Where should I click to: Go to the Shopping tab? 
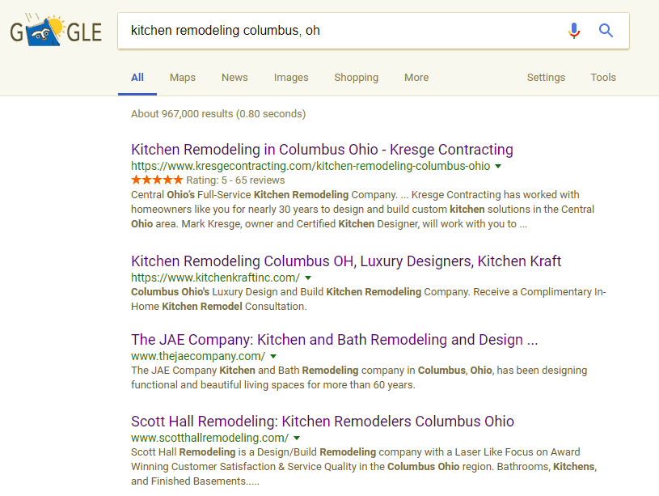(x=356, y=78)
